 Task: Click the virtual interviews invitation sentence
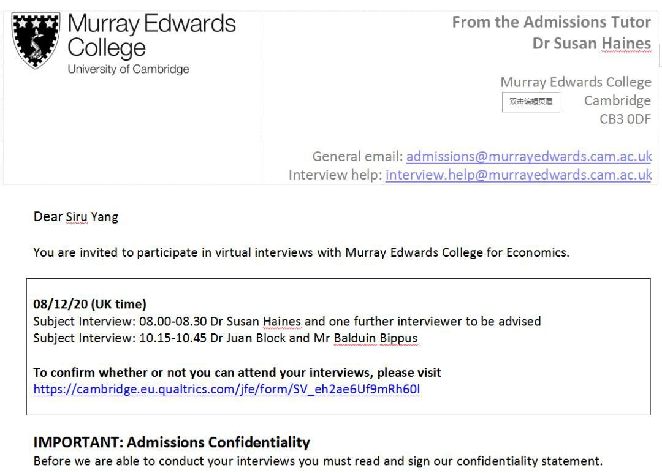coord(302,253)
